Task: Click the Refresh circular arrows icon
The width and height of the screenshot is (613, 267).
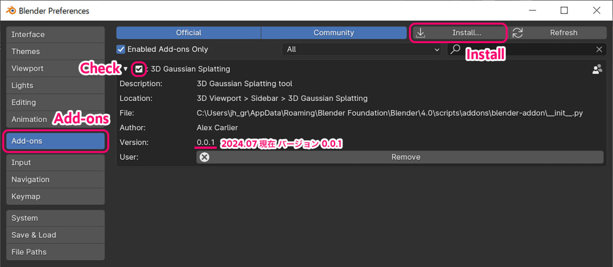Action: pyautogui.click(x=518, y=33)
